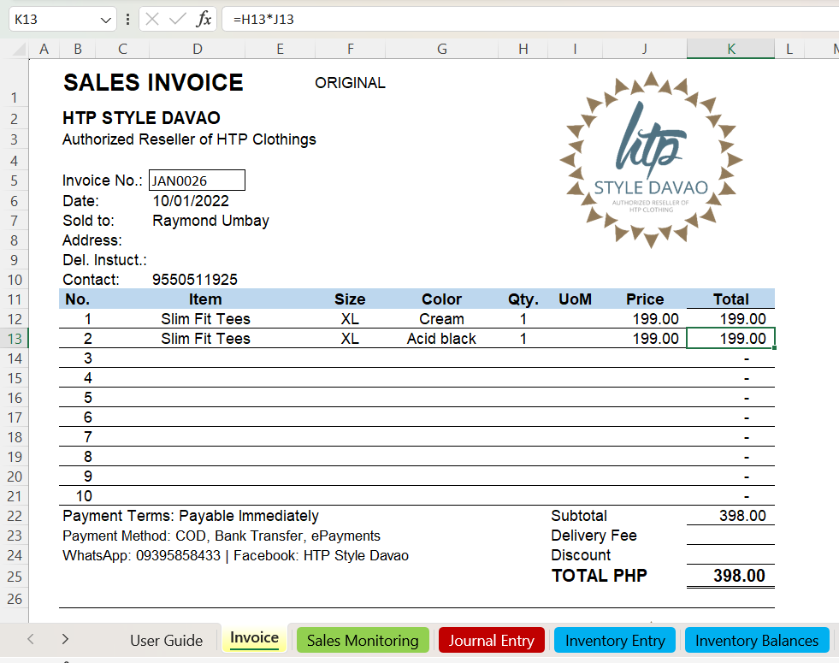Click the formula bar showing =H13*J13
839x663 pixels.
click(x=529, y=20)
